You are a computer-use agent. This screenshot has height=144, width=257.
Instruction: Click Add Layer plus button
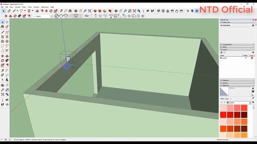point(221,52)
